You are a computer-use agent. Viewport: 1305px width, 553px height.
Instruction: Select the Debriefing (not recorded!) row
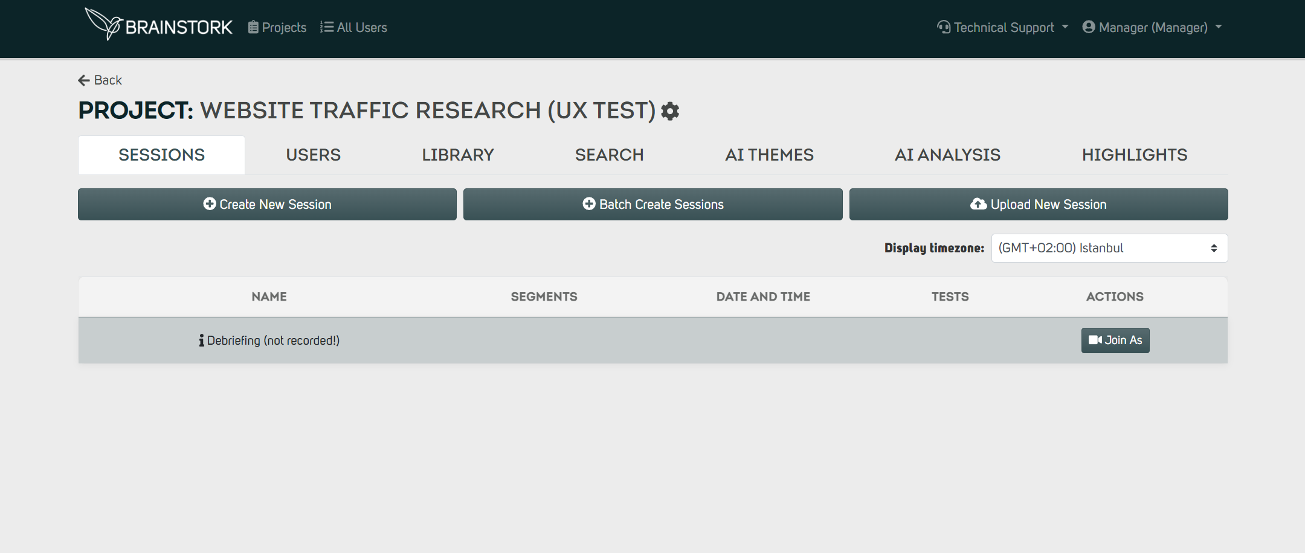click(x=652, y=340)
